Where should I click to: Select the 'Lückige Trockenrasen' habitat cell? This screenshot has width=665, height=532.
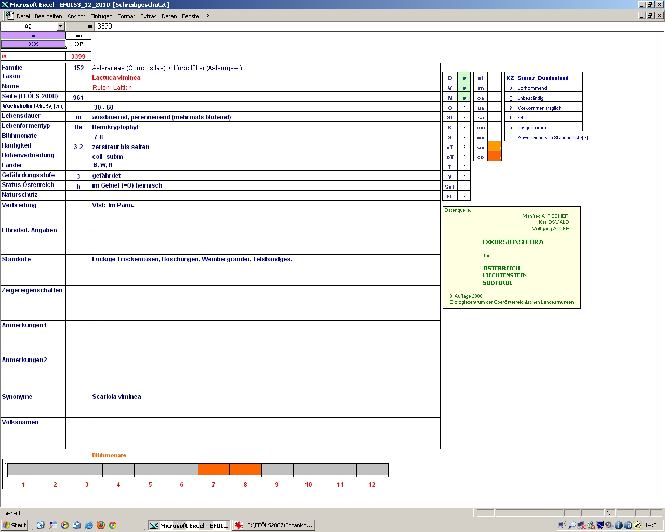tap(265, 270)
